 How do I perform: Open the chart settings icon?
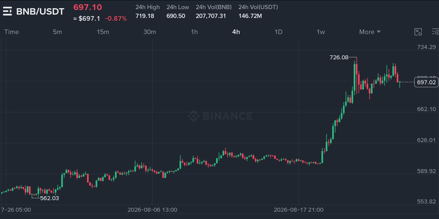pyautogui.click(x=435, y=32)
